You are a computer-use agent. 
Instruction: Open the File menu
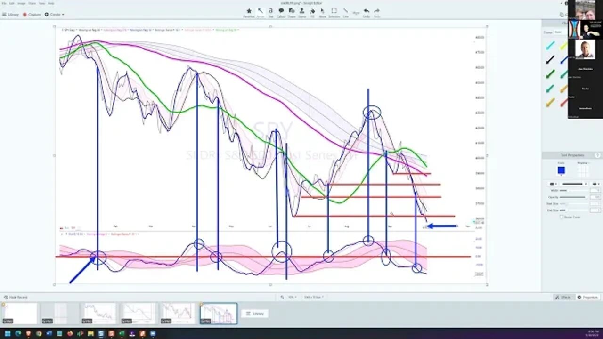coord(4,3)
